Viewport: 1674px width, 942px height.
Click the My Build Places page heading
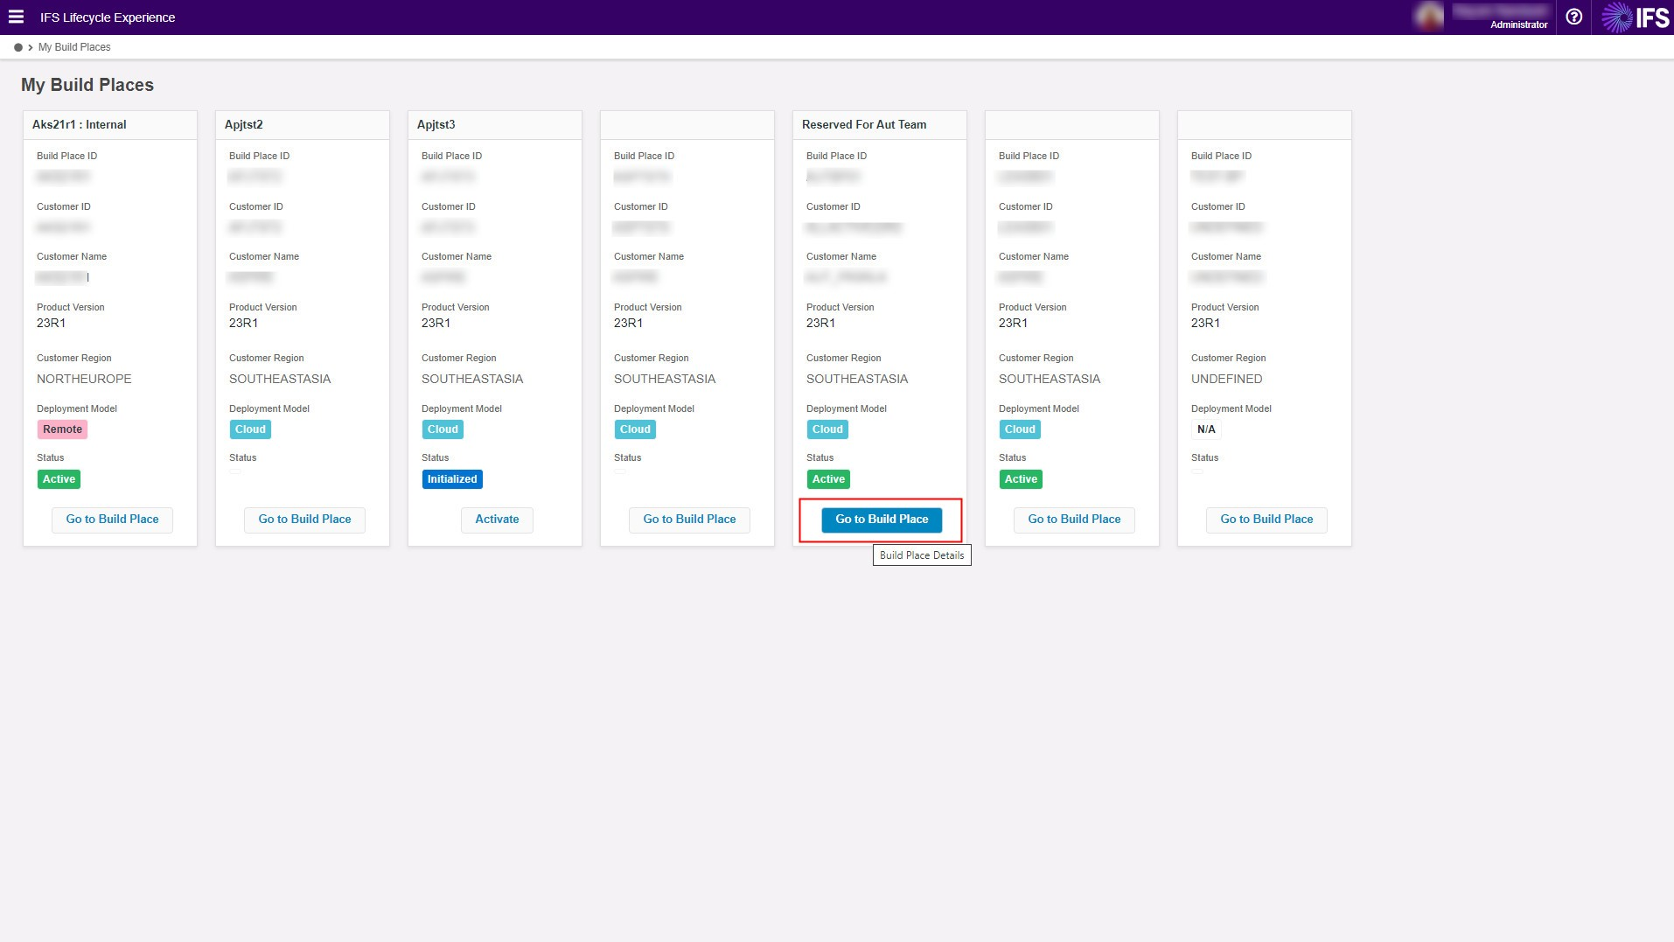coord(87,85)
